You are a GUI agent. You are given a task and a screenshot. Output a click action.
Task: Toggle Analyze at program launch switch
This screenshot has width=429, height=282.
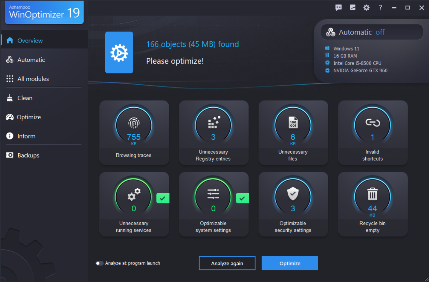(99, 263)
